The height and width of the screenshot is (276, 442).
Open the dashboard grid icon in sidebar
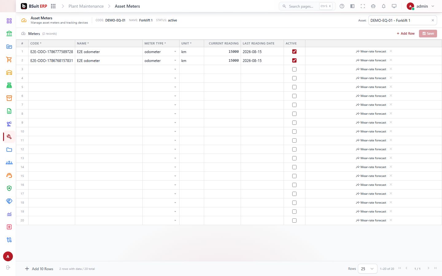pos(9,21)
